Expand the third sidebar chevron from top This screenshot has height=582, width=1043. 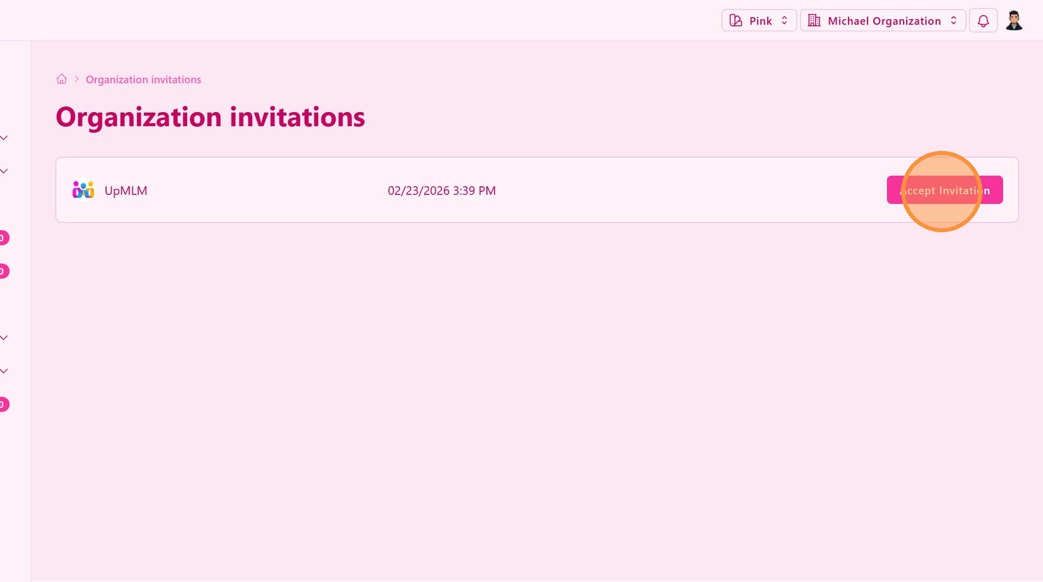tap(4, 338)
